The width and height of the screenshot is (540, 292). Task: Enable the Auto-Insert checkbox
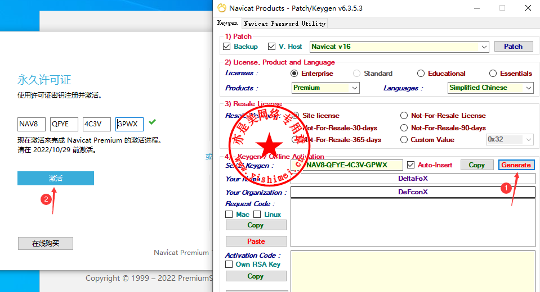(x=410, y=165)
